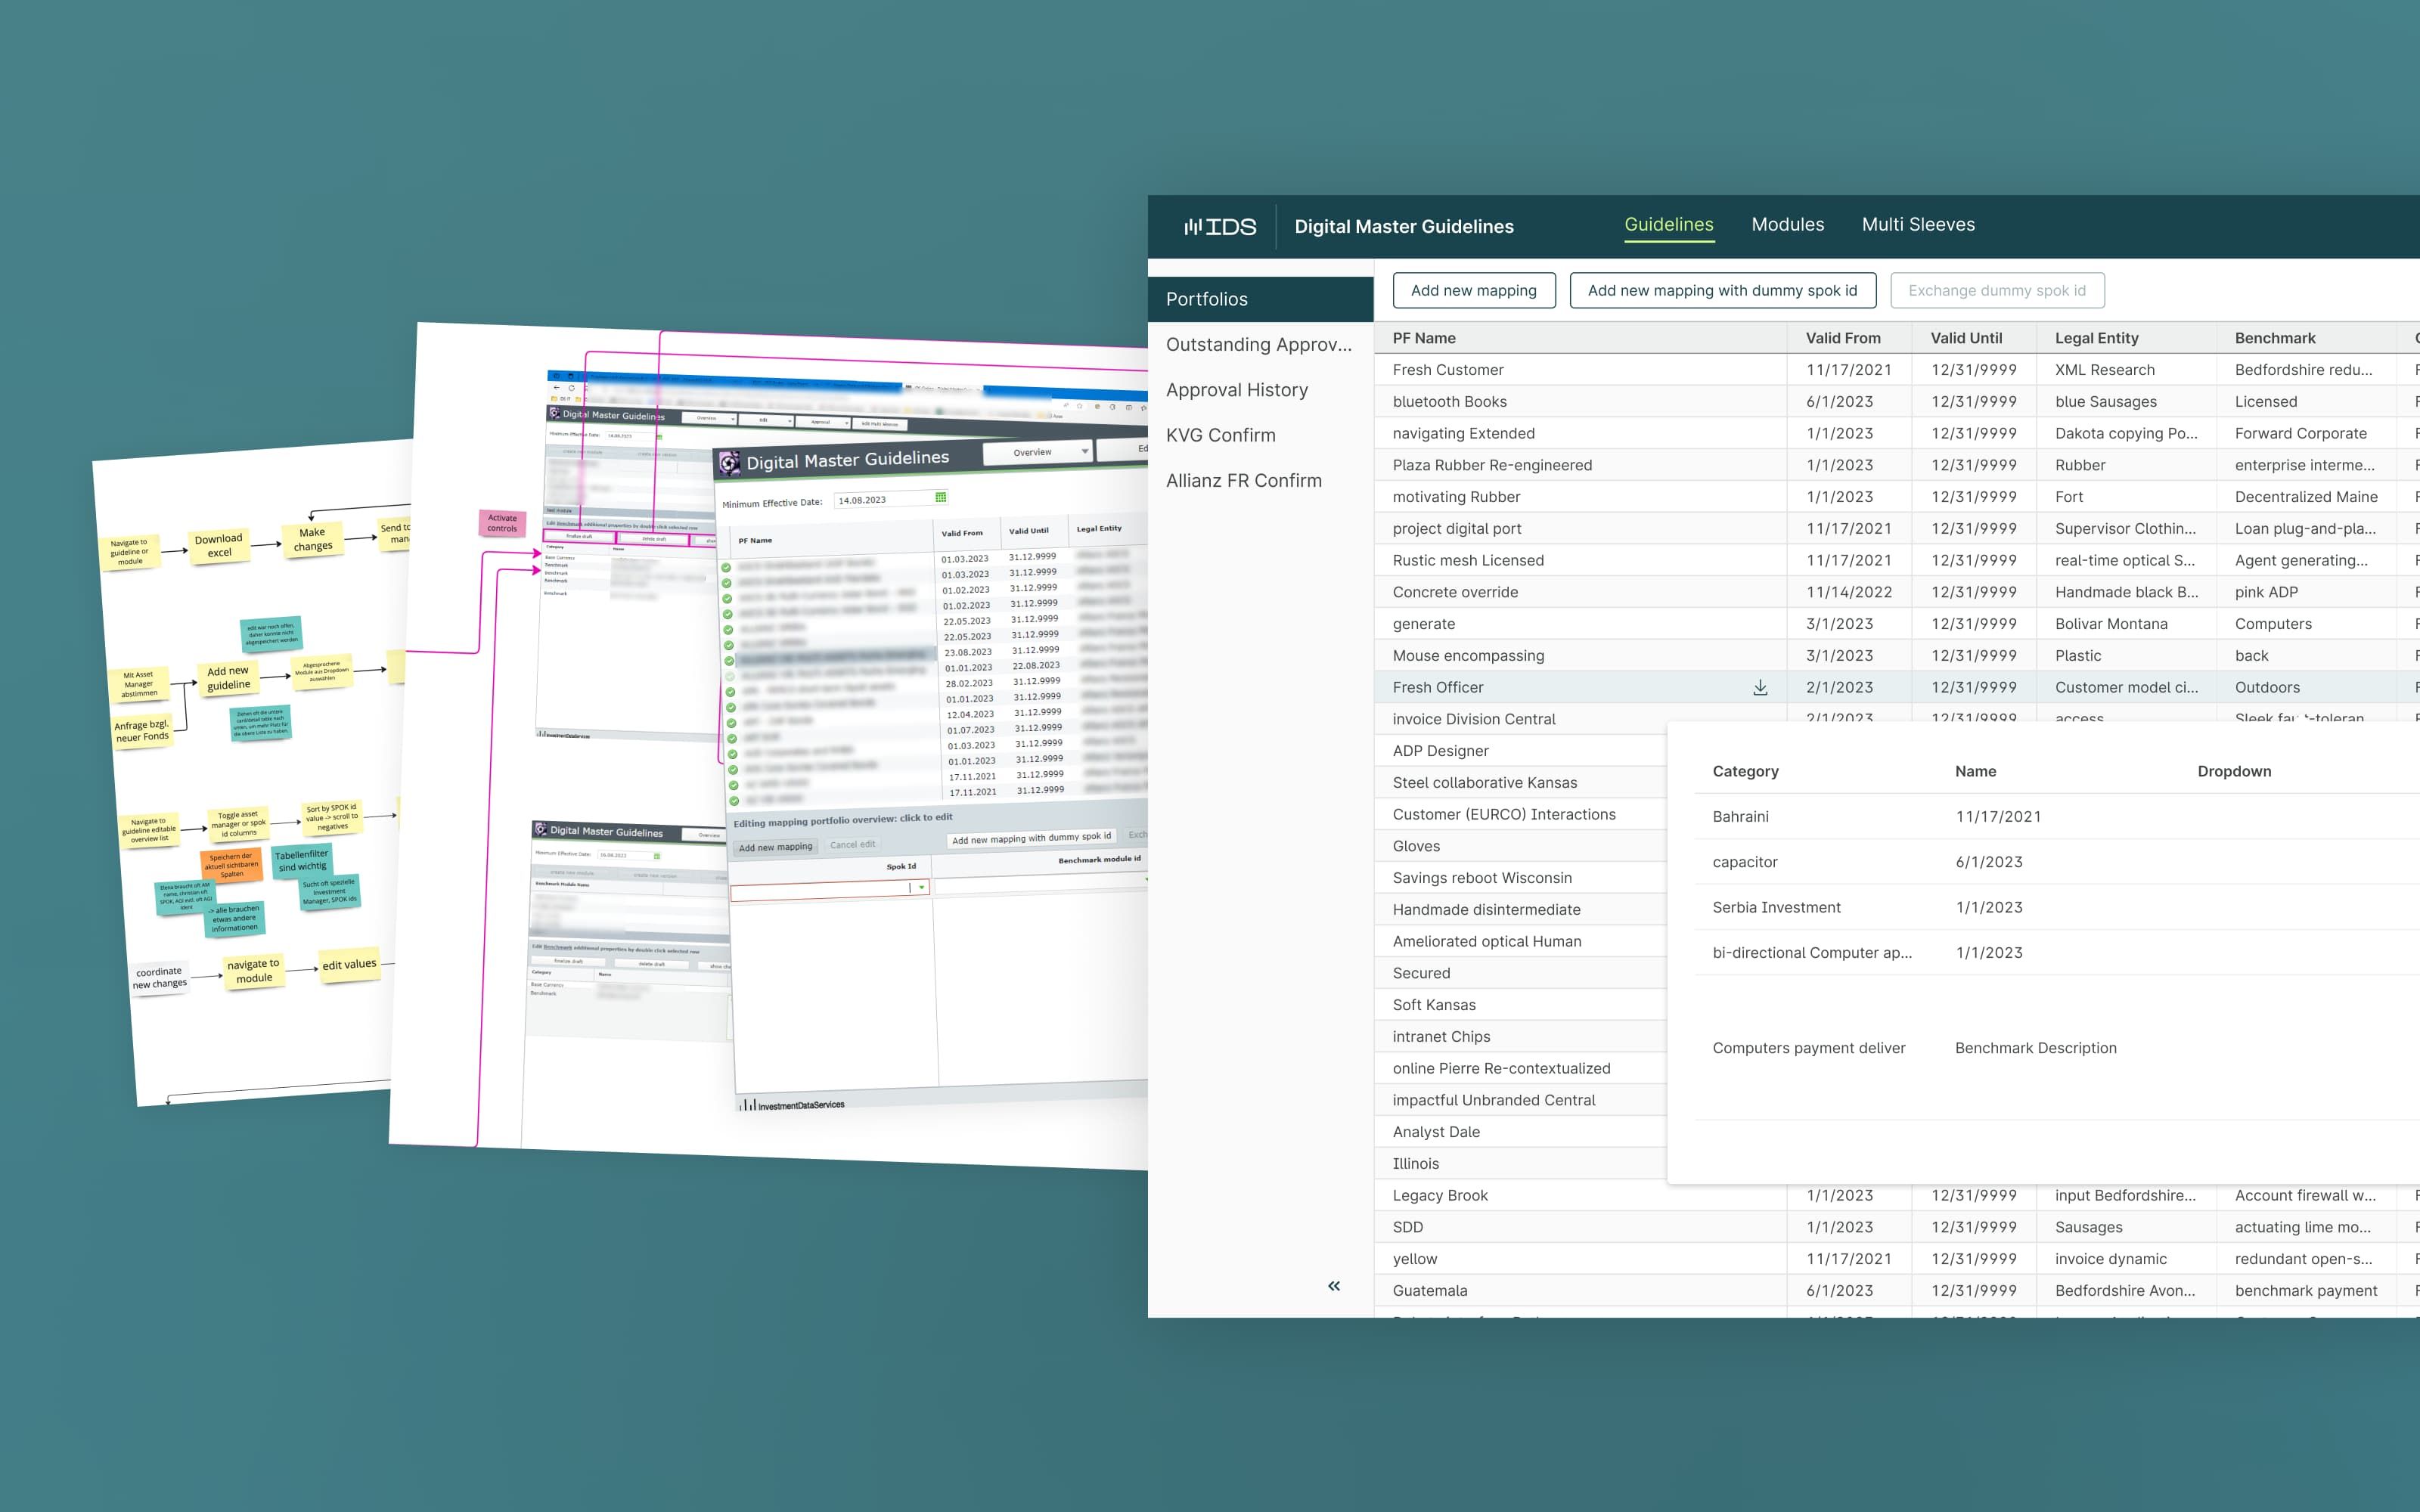Toggle the faded status check on the 28.02.2023 row
The height and width of the screenshot is (1512, 2420).
click(729, 676)
